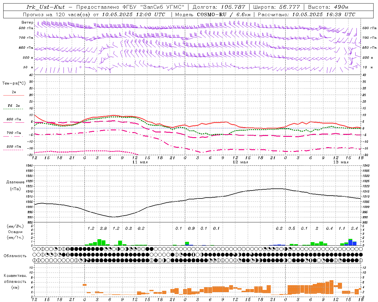The width and height of the screenshot is (378, 302).
Task: Click the (мм/3ч.) precipitation unit label
Action: click(x=15, y=226)
